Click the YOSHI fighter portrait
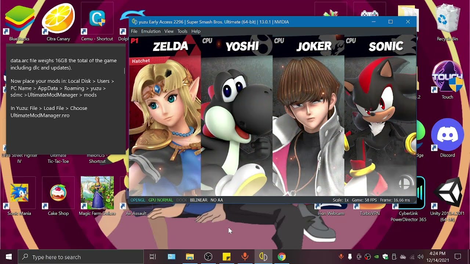The height and width of the screenshot is (264, 470). point(237,115)
